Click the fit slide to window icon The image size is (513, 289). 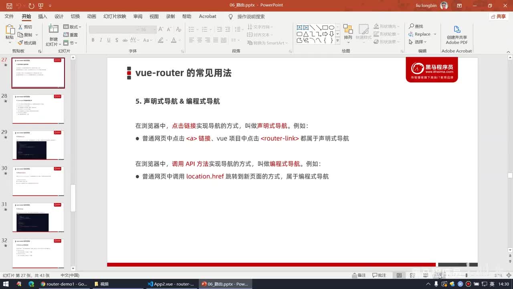click(x=509, y=275)
